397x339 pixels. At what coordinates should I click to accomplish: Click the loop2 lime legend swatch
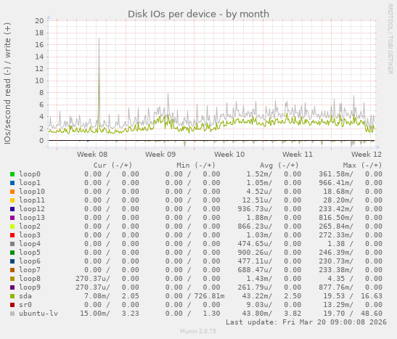[12, 226]
